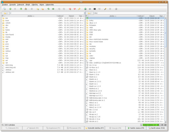Go to the home folder icon

click(x=26, y=9)
